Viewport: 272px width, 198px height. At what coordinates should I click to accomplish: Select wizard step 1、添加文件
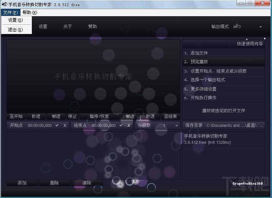[x=223, y=53]
